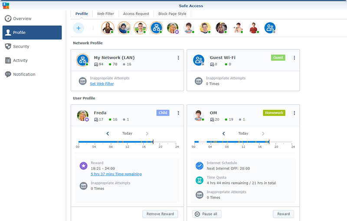
Task: Open the Block Page Style tab
Action: (x=172, y=14)
